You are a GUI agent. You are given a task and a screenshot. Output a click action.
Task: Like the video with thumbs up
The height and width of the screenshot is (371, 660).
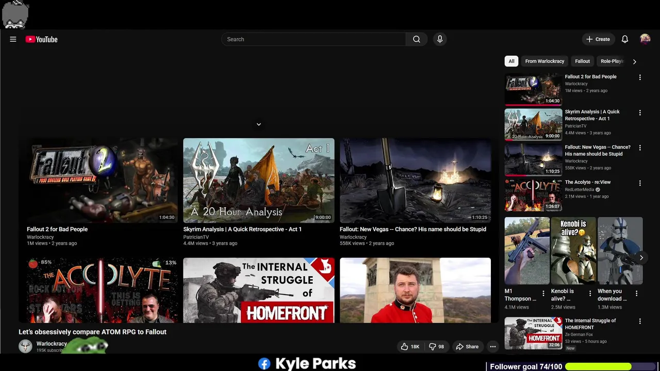410,347
